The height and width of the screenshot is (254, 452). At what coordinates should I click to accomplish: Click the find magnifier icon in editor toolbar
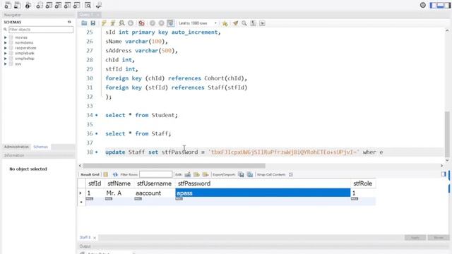pyautogui.click(x=244, y=23)
